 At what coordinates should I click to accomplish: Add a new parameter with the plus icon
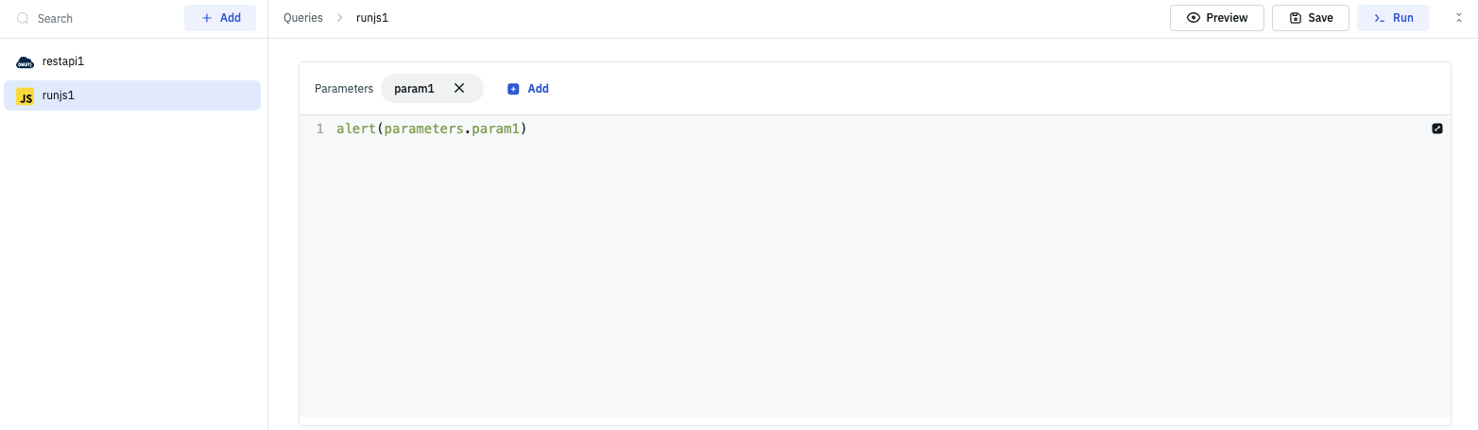[x=514, y=89]
